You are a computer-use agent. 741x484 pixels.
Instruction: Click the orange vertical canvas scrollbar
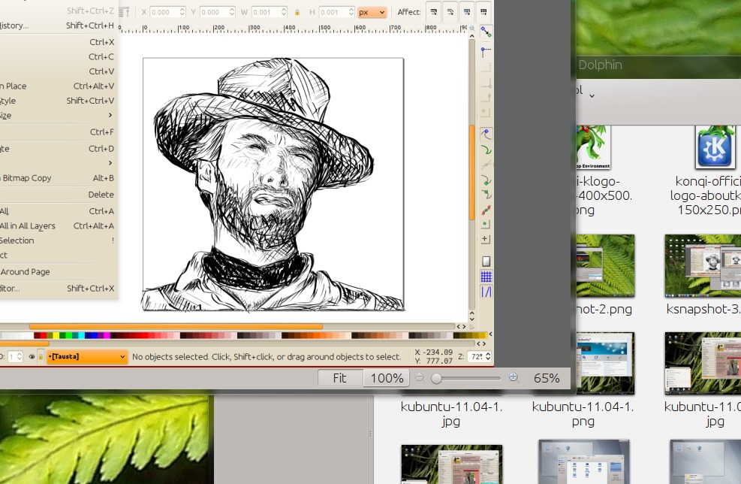click(x=471, y=172)
